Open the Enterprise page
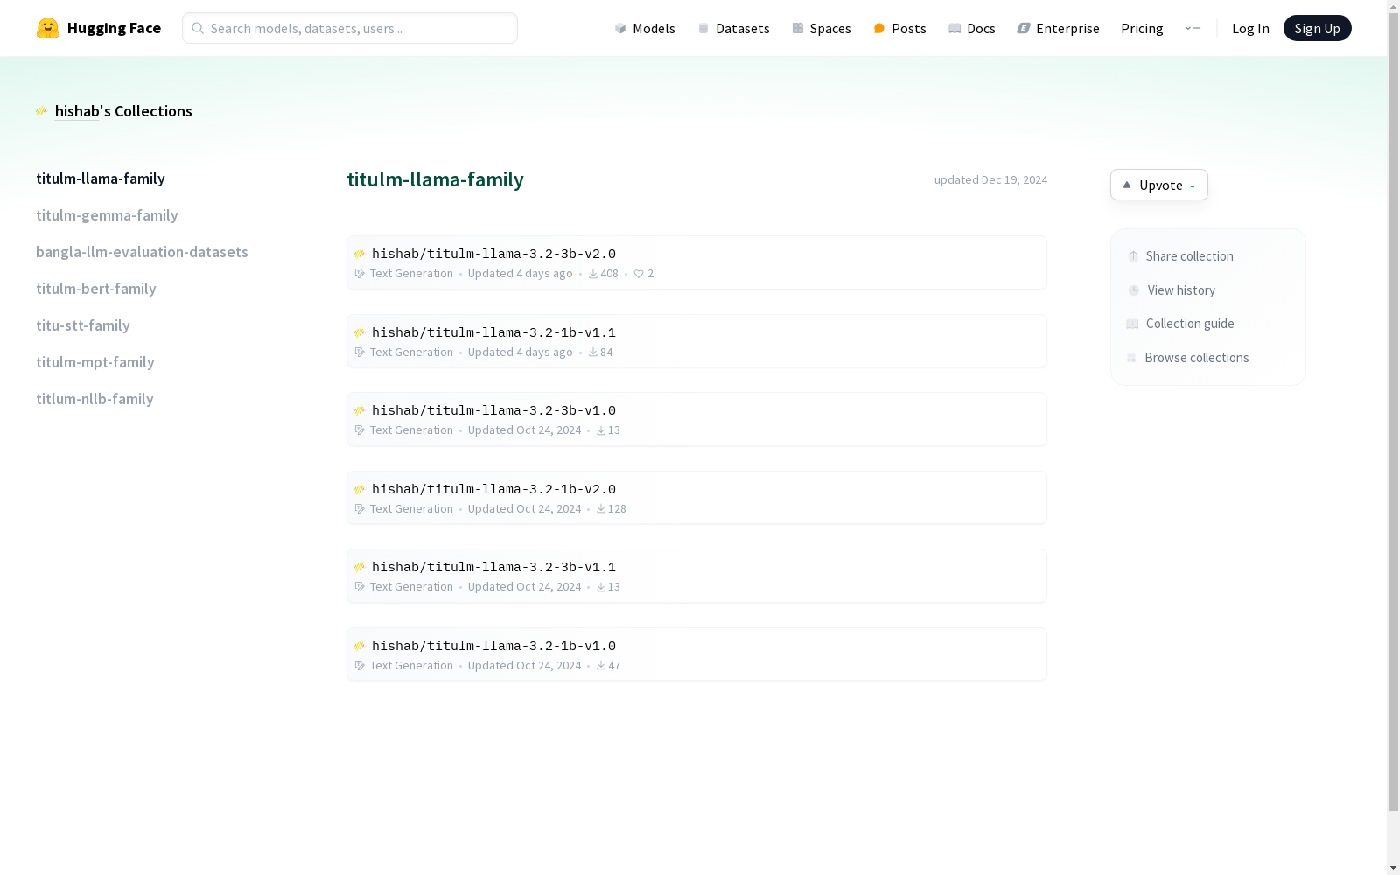This screenshot has width=1400, height=875. [x=1058, y=28]
